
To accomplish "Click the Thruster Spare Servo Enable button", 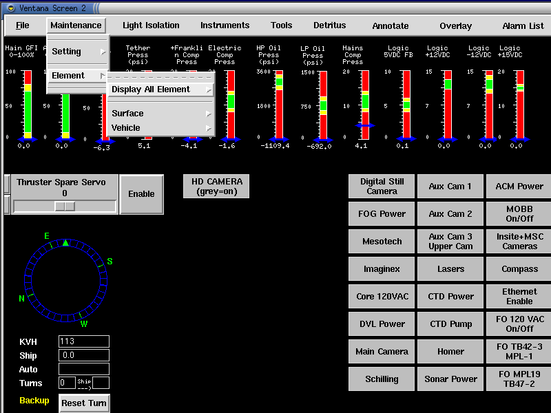I will tap(142, 194).
